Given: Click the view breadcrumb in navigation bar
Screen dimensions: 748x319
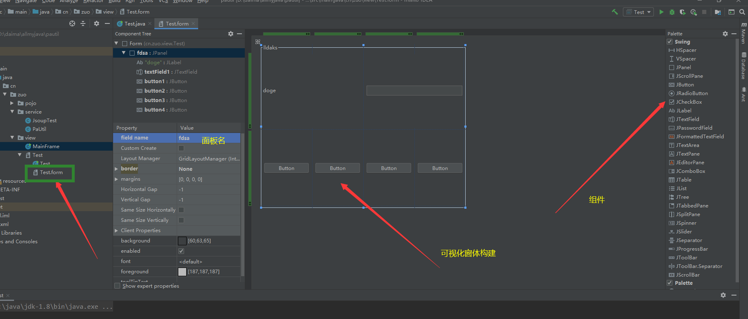Looking at the screenshot, I should pyautogui.click(x=105, y=12).
